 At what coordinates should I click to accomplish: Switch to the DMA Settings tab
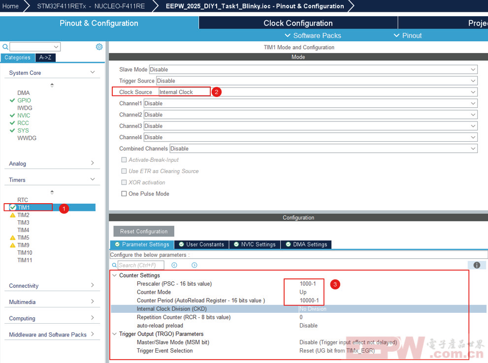point(306,244)
